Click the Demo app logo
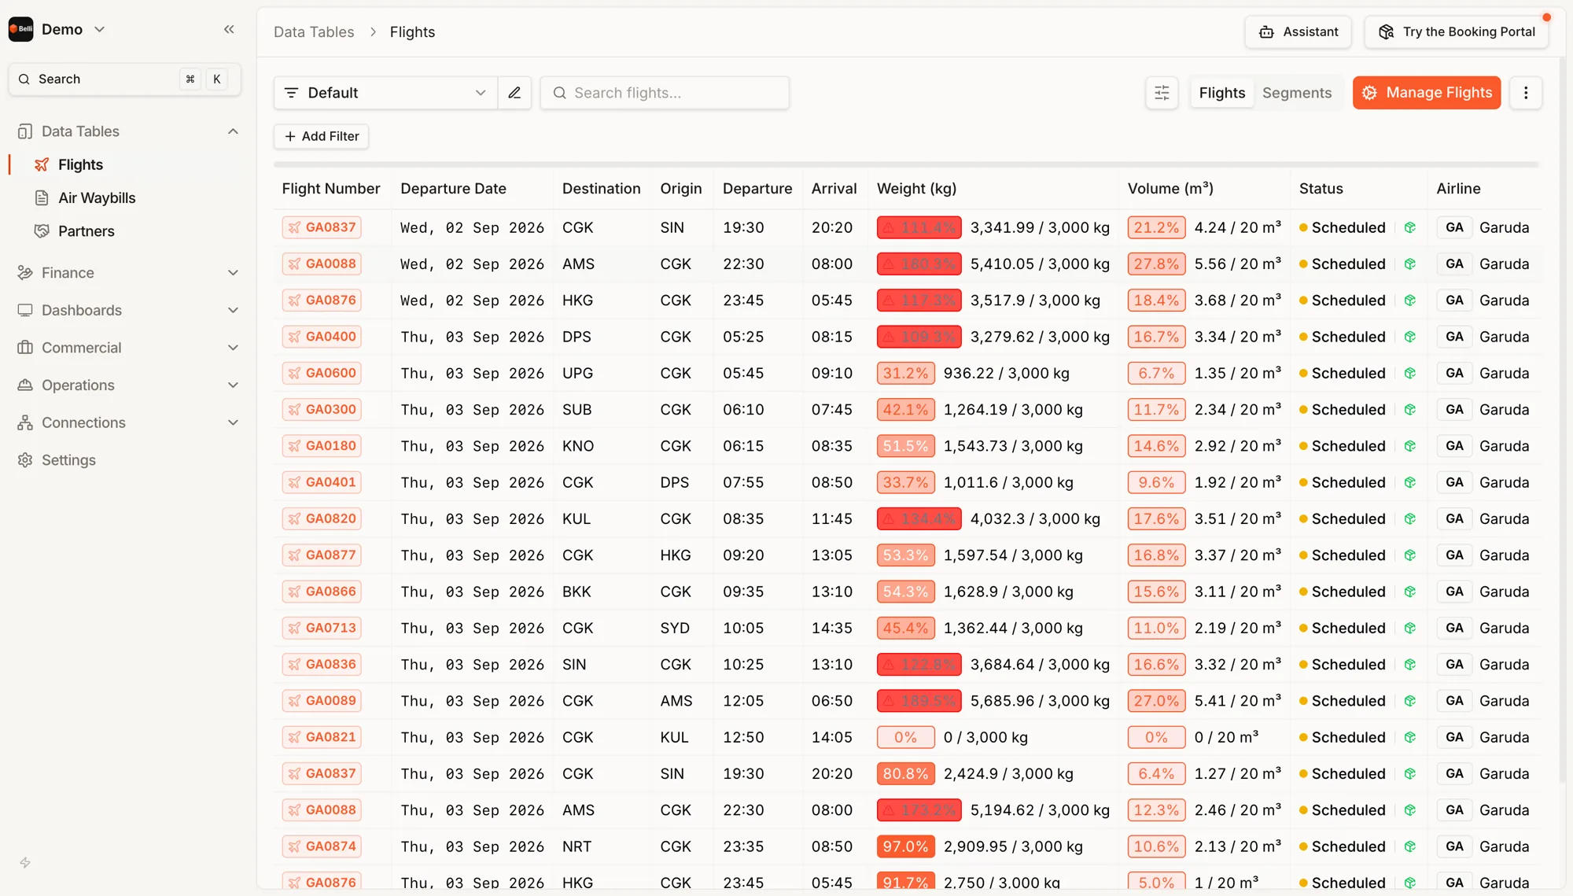The height and width of the screenshot is (896, 1573). coord(21,29)
